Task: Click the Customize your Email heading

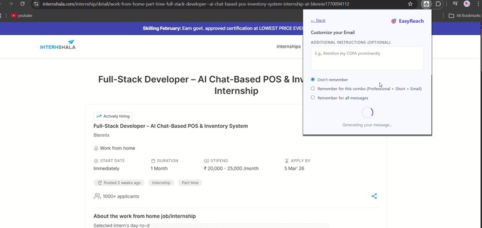Action: [332, 32]
